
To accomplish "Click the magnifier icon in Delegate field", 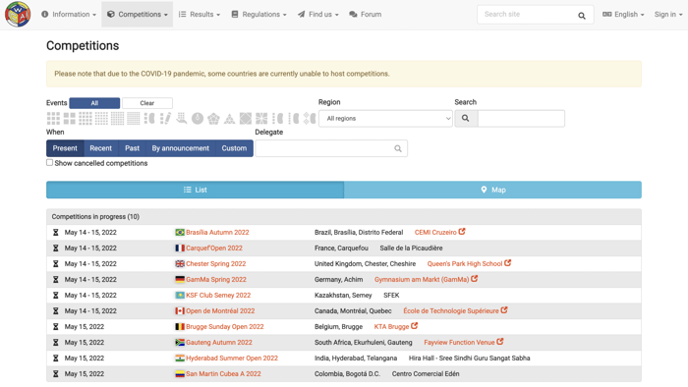I will pos(397,148).
